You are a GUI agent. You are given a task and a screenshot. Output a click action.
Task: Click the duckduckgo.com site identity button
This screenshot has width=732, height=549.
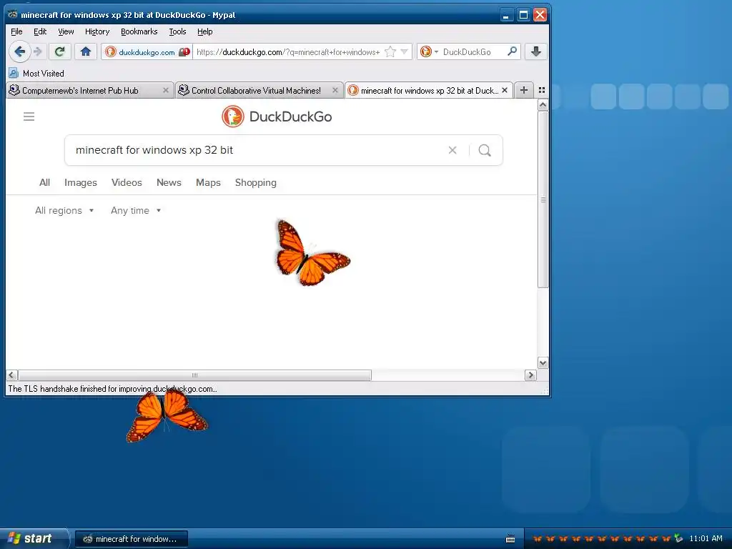coord(147,51)
